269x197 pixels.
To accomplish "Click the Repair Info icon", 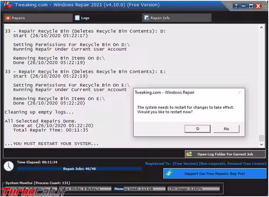I will pos(146,18).
